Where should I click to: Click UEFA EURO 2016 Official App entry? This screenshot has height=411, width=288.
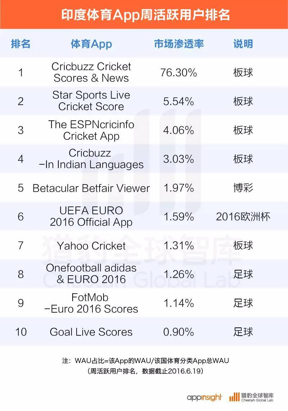coord(91,216)
